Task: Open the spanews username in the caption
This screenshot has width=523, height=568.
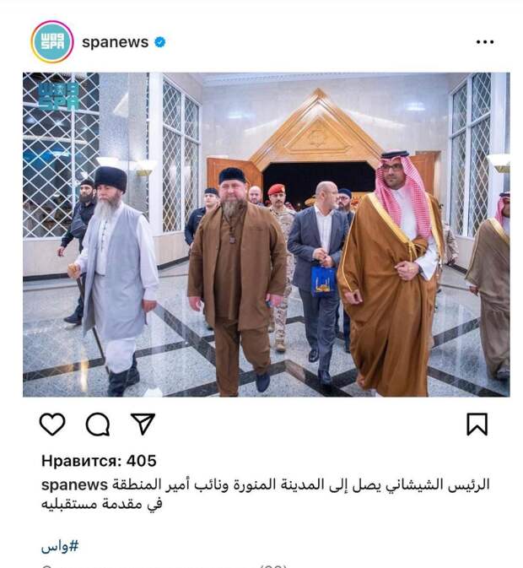Action: [x=74, y=484]
